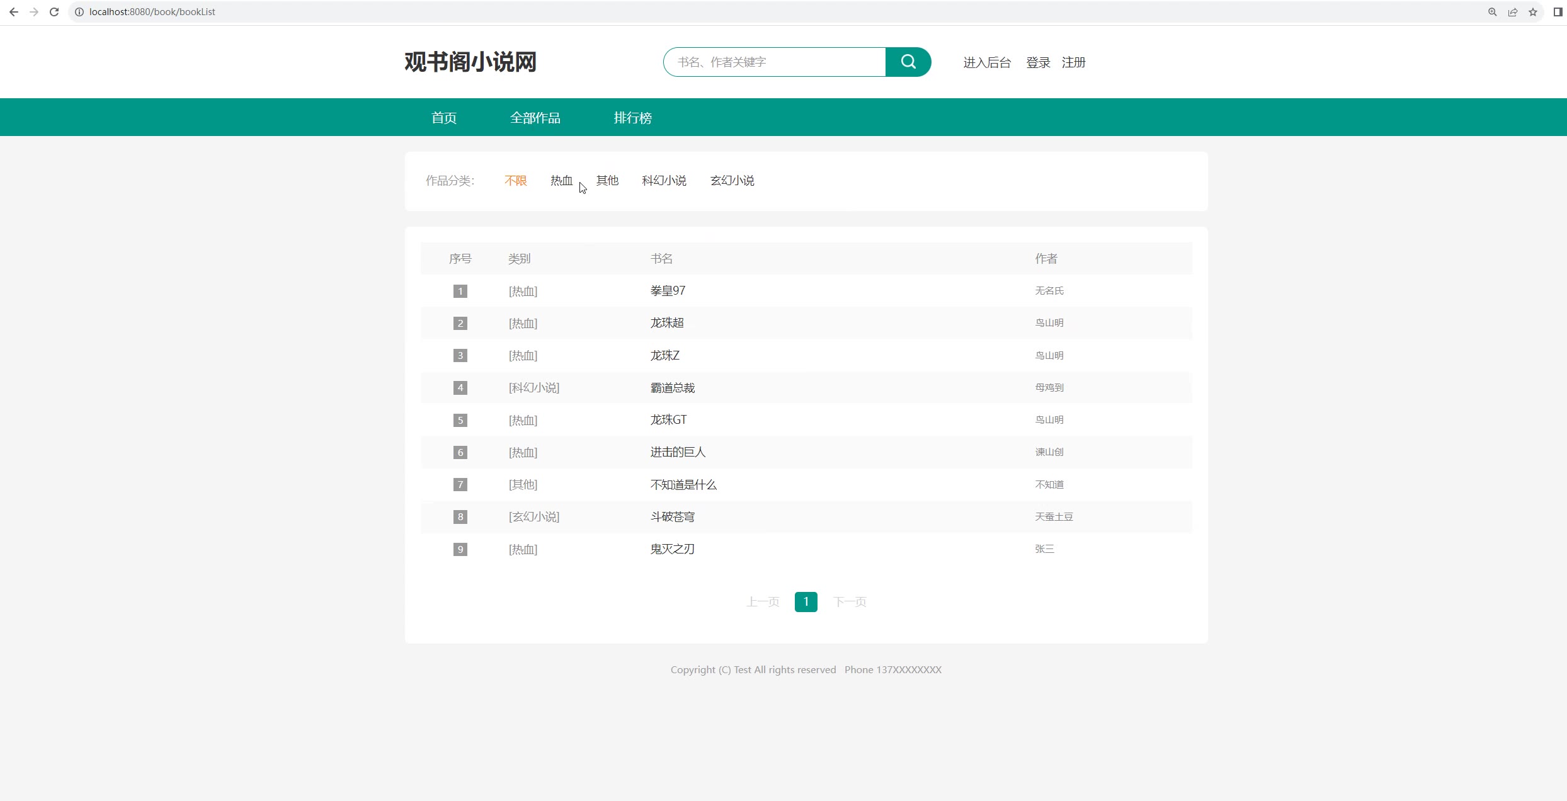Click the rank badge number 2
The image size is (1567, 801).
460,323
